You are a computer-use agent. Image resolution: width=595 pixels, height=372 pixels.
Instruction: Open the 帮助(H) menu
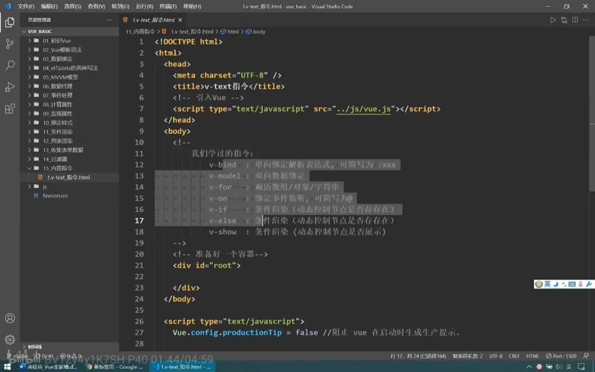pos(192,7)
